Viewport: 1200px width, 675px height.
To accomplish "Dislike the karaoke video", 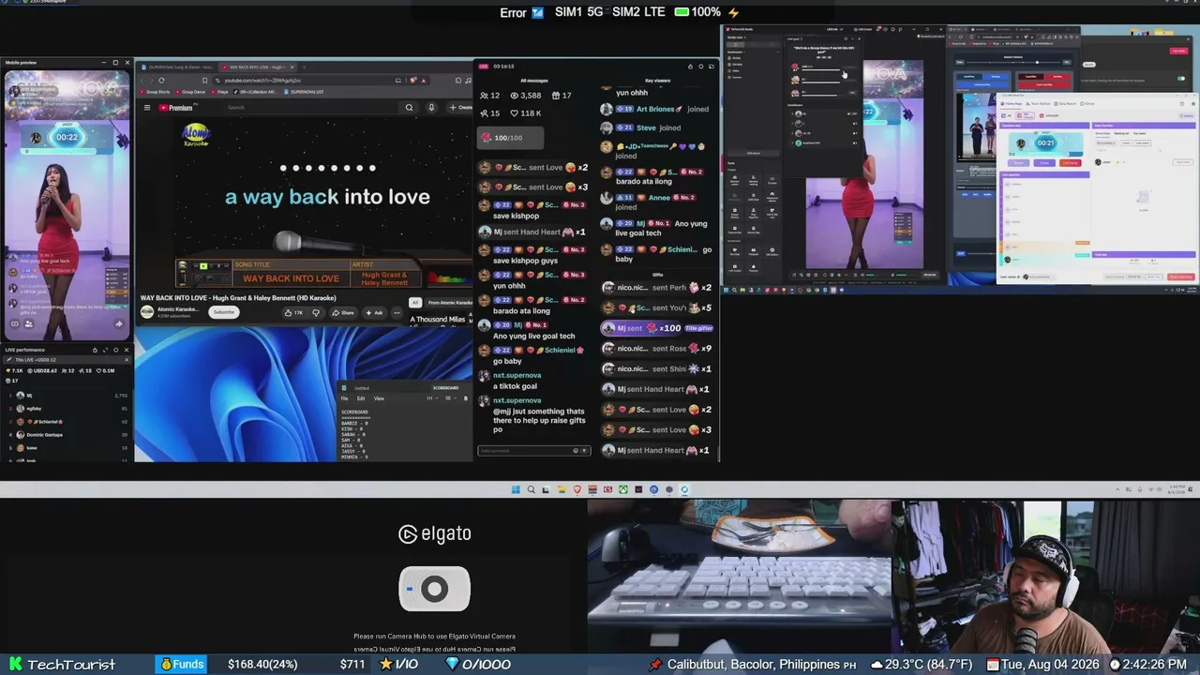I will [315, 312].
